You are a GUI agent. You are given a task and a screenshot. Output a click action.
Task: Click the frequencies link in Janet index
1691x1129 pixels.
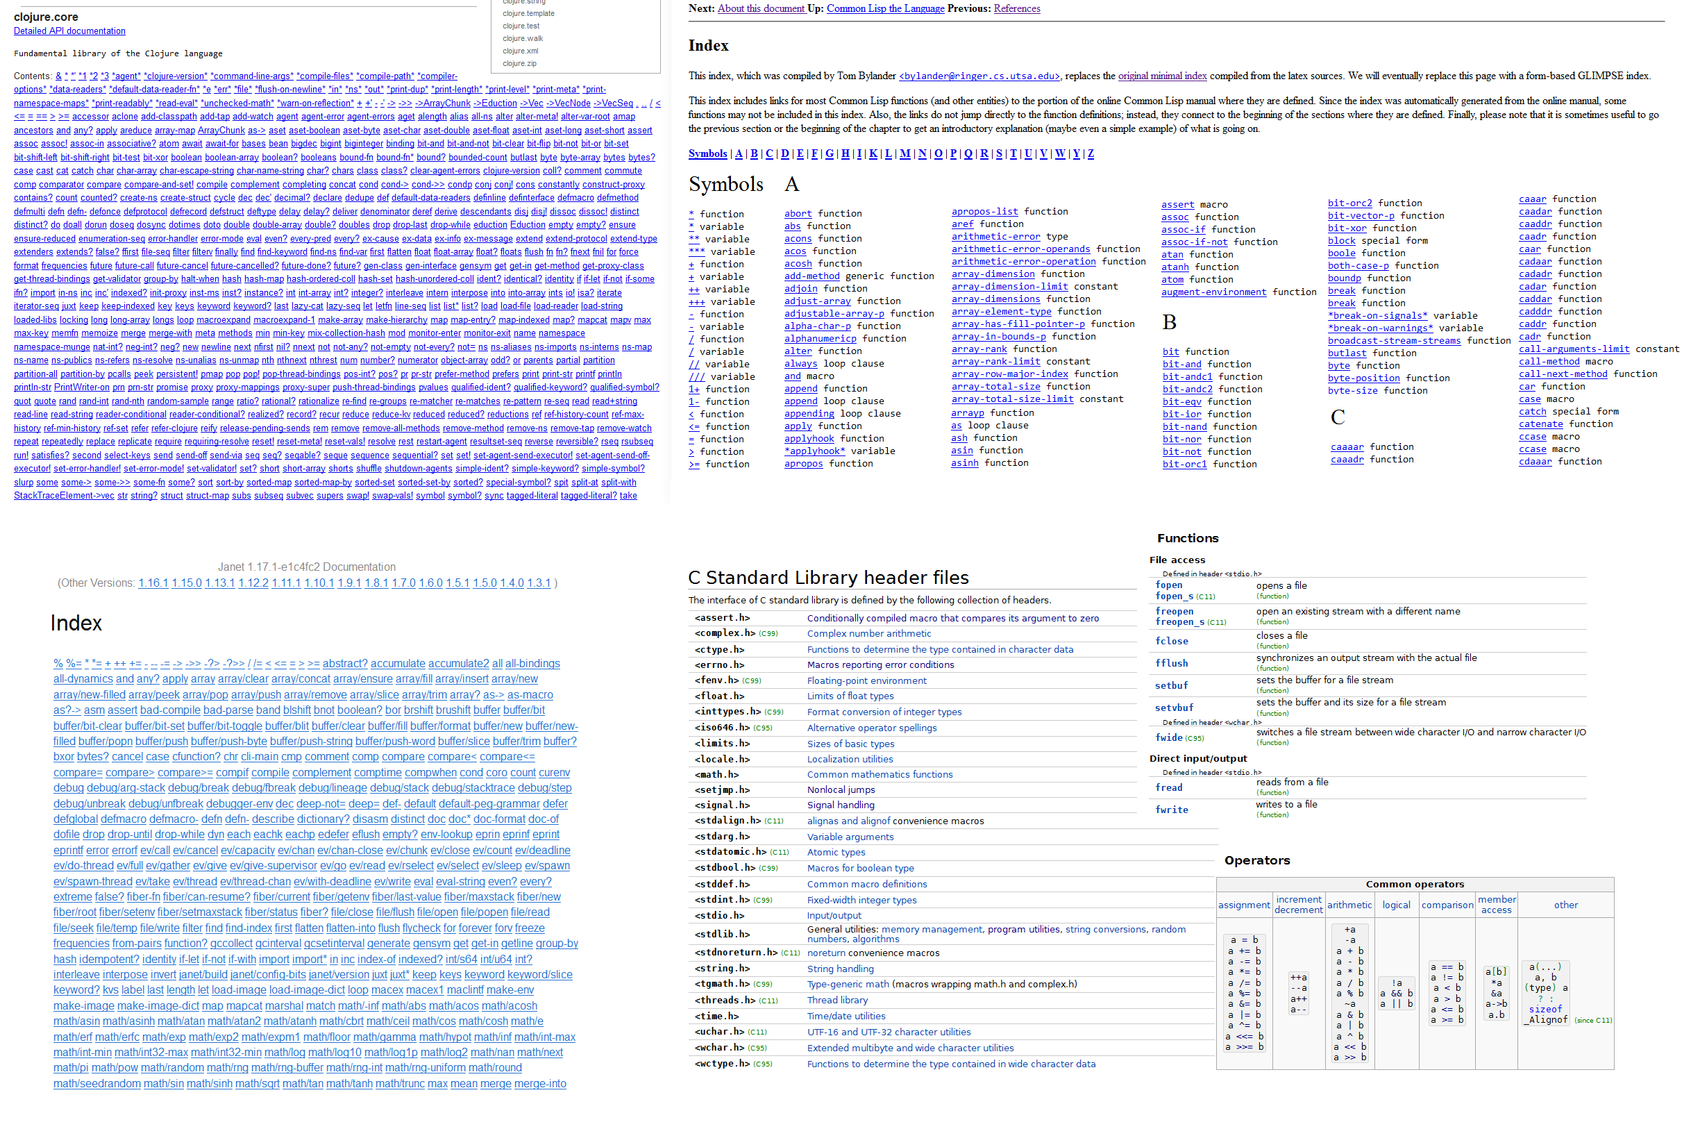coord(81,944)
